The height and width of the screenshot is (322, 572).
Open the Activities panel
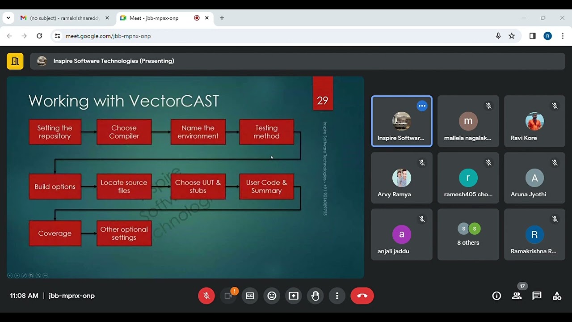557,296
